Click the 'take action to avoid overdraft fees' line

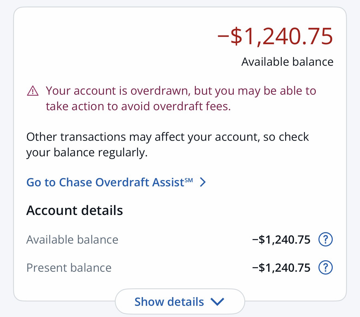(x=138, y=106)
